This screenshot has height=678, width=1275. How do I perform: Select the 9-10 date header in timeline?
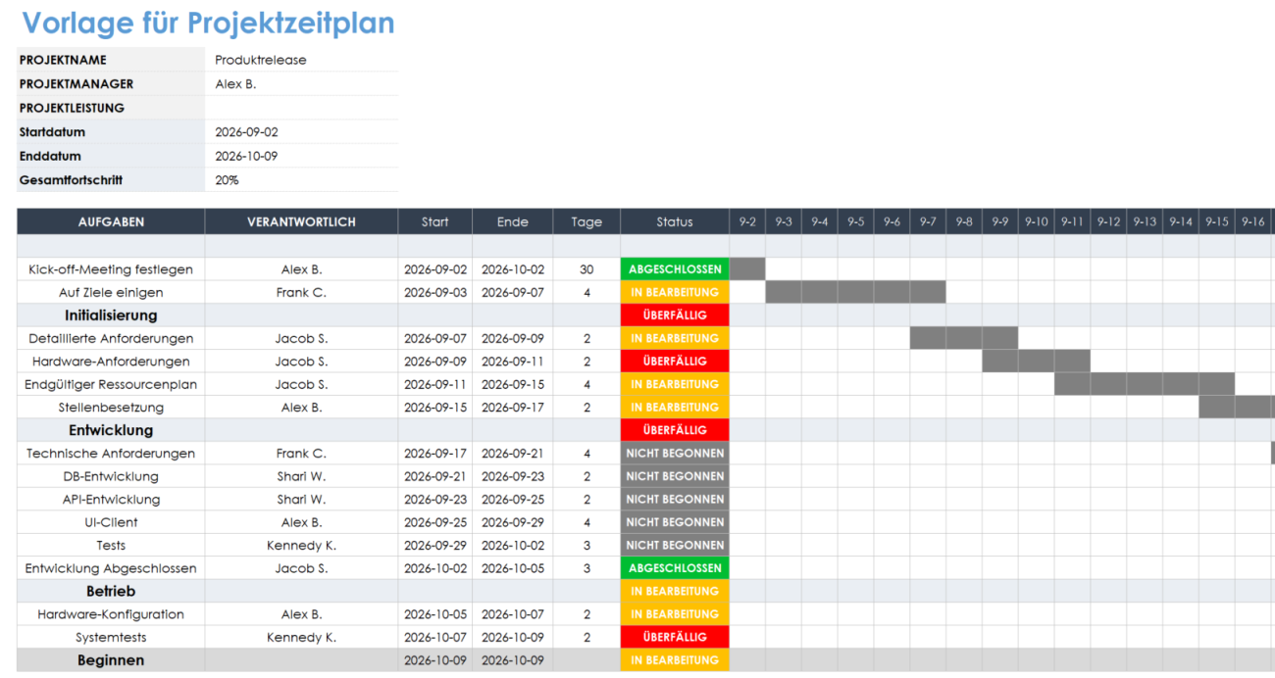1036,222
